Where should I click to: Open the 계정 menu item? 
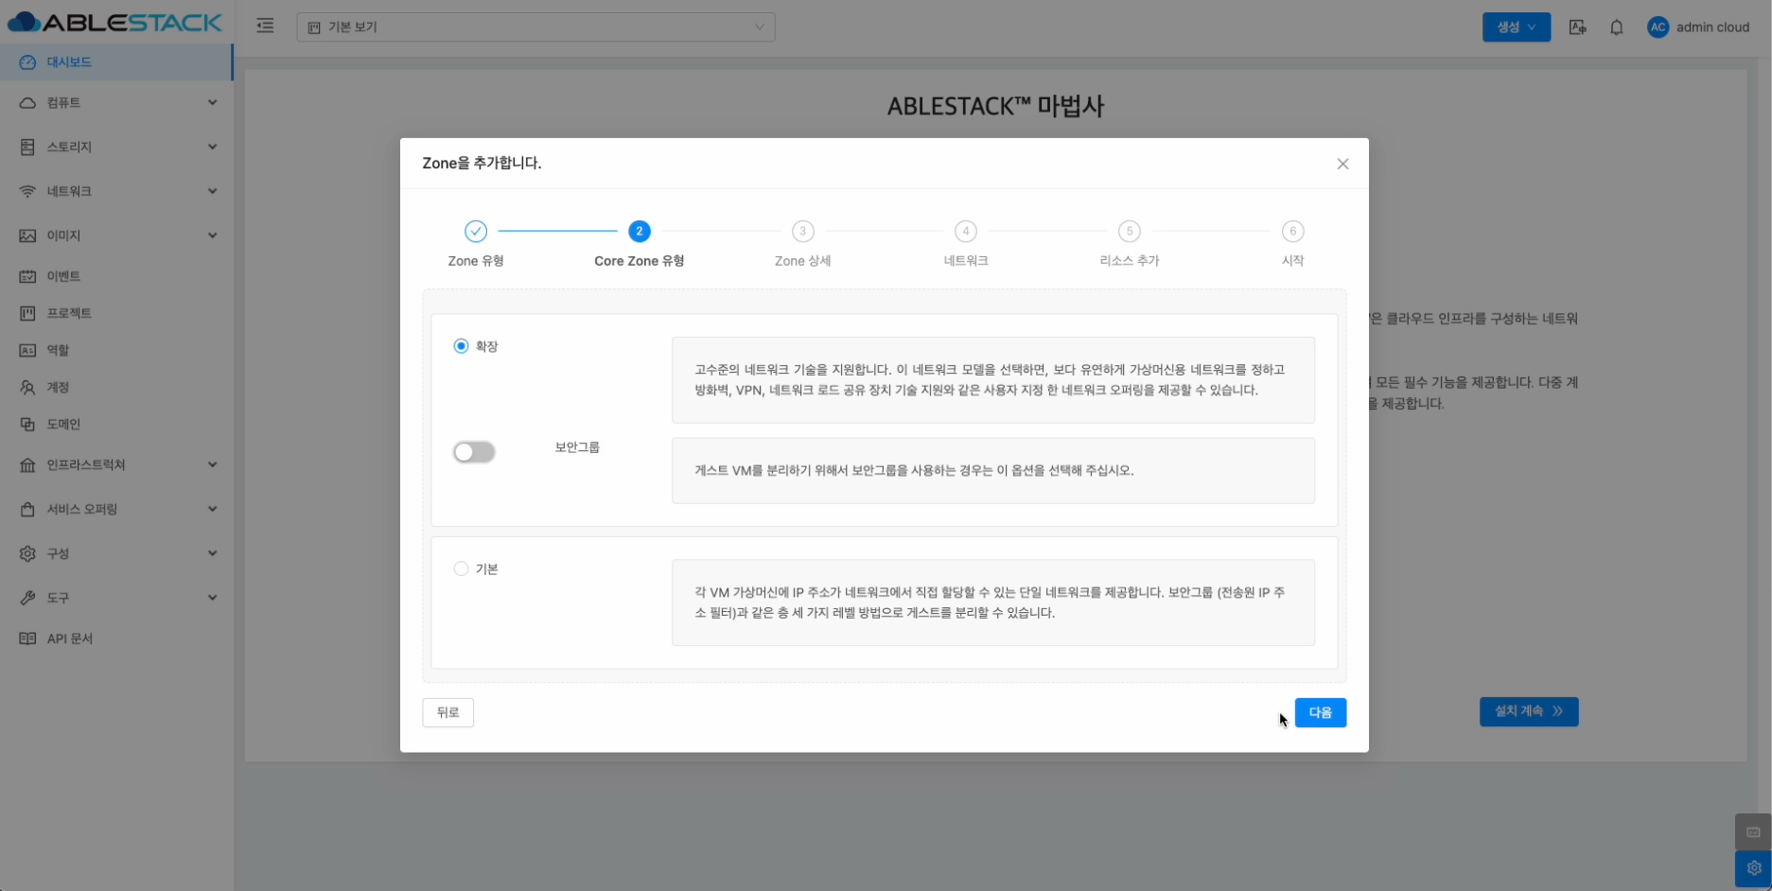click(x=116, y=388)
